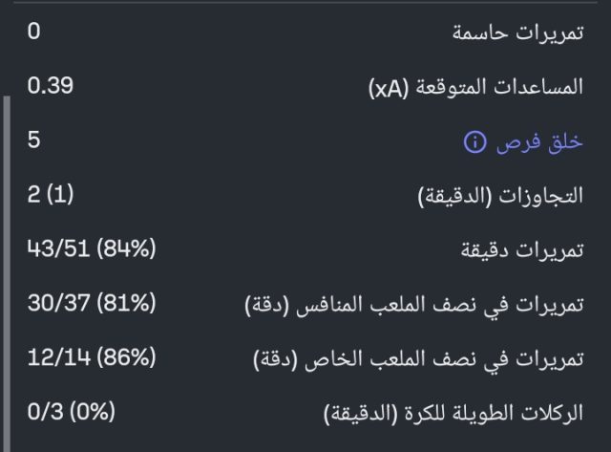
Task: Click the dribbles value 2 (1)
Action: [x=51, y=195]
